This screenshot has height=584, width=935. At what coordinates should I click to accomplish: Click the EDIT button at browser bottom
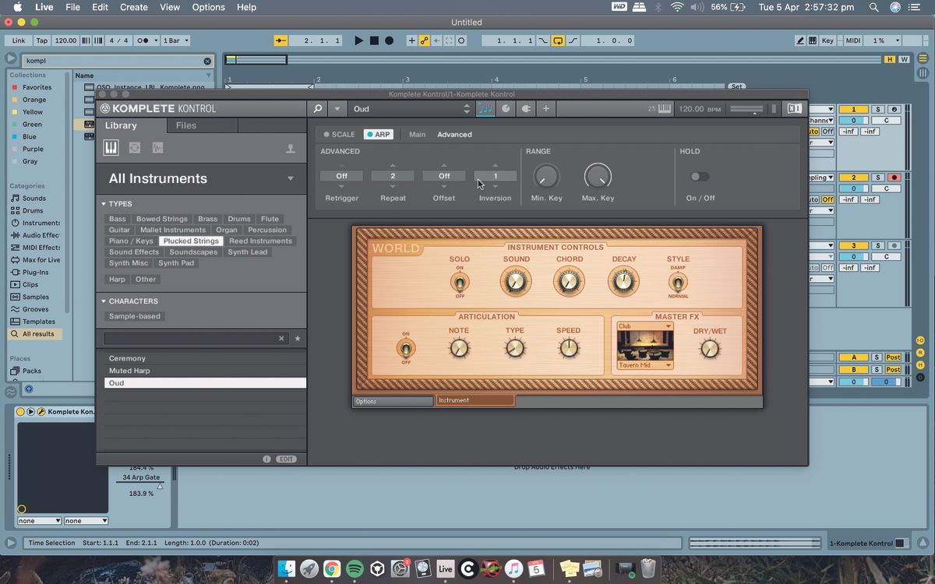pos(286,459)
